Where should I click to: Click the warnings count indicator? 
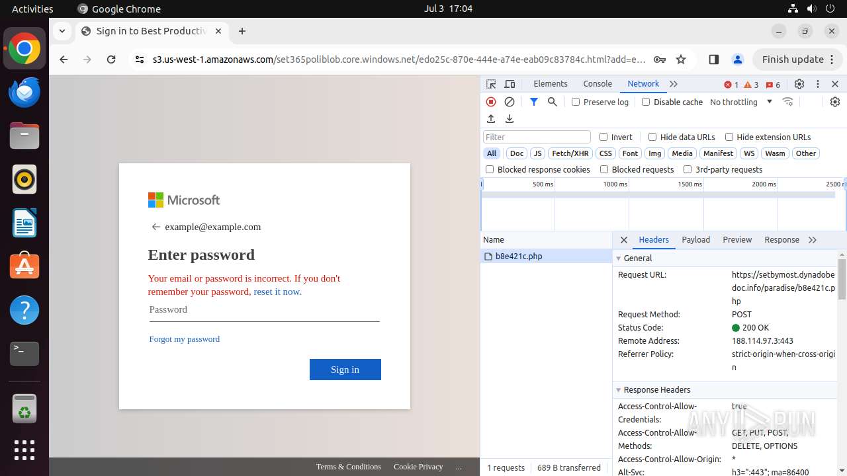(x=751, y=85)
